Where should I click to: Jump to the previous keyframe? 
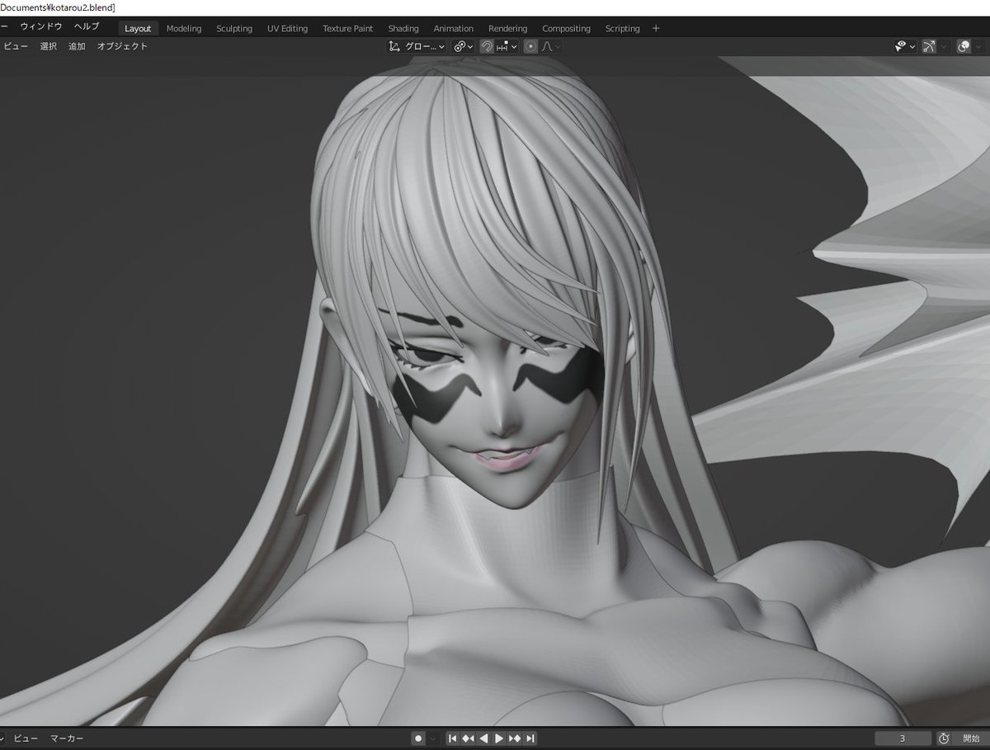coord(468,738)
